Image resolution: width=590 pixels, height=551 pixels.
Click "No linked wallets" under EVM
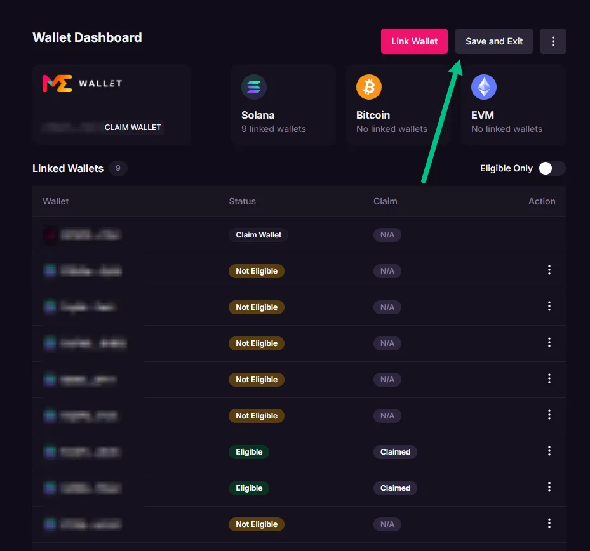tap(507, 129)
